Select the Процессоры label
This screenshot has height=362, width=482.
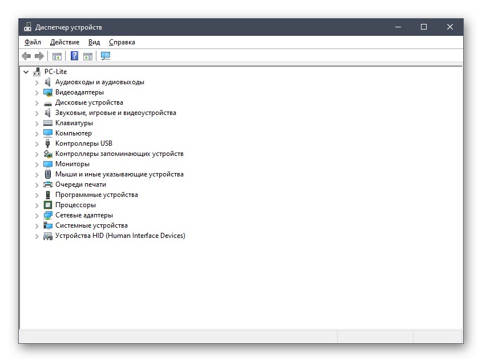[75, 205]
